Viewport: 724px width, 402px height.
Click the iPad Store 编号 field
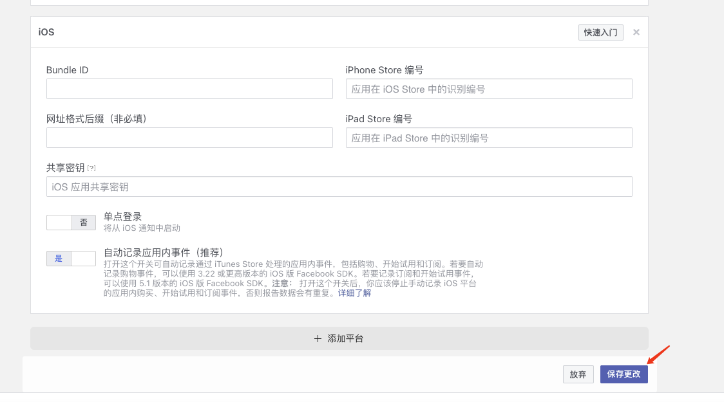(x=489, y=138)
